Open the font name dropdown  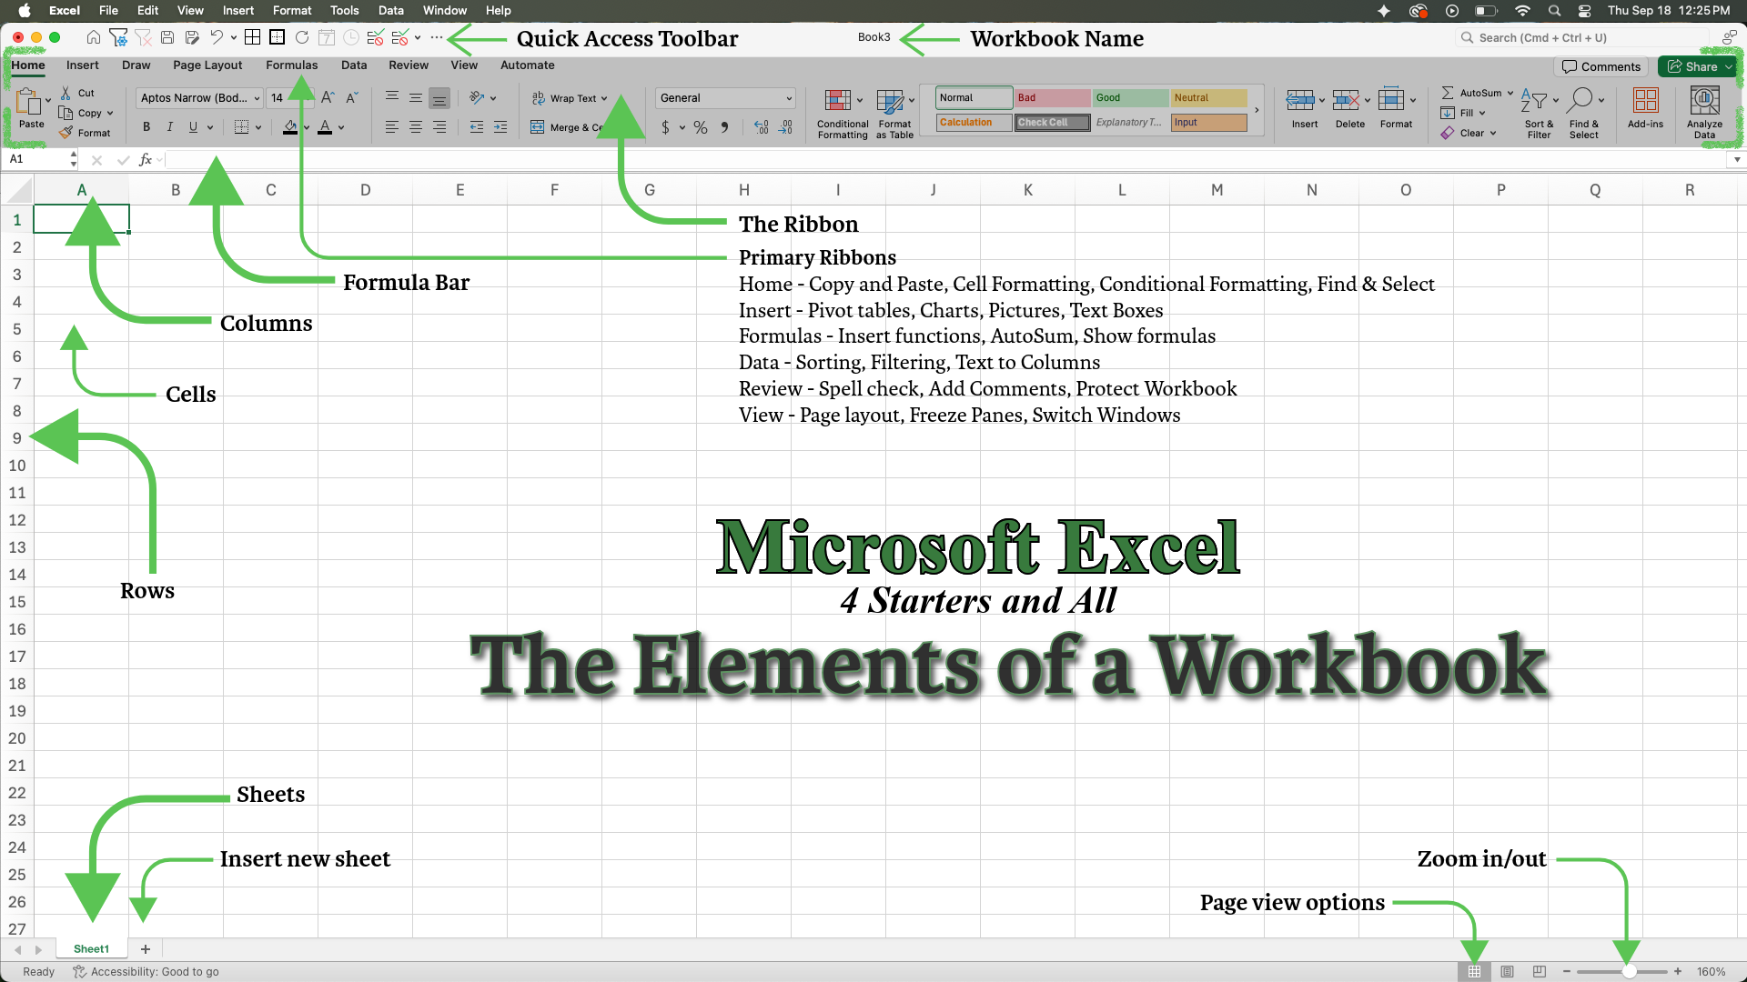click(x=258, y=98)
